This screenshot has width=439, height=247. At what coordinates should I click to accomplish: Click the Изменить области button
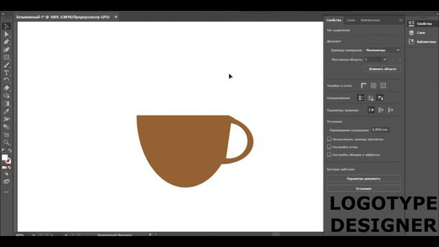pos(383,69)
